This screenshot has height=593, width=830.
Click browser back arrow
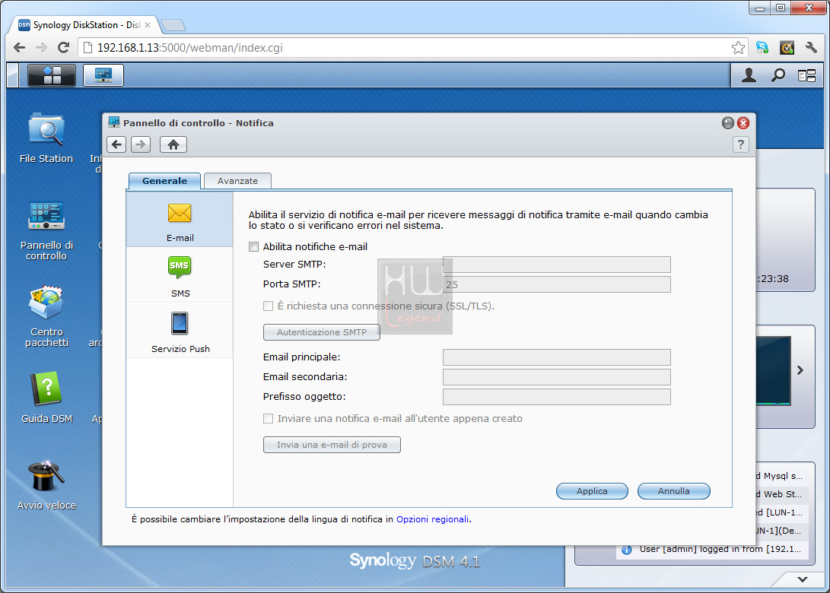(x=20, y=48)
